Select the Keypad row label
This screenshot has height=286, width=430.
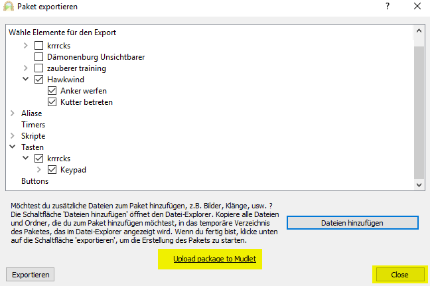pyautogui.click(x=73, y=170)
